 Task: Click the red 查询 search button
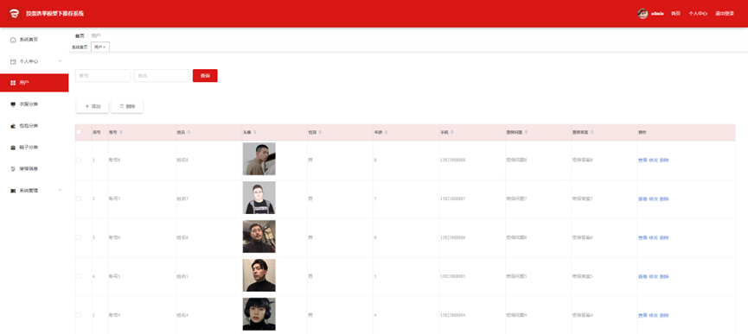[x=205, y=76]
